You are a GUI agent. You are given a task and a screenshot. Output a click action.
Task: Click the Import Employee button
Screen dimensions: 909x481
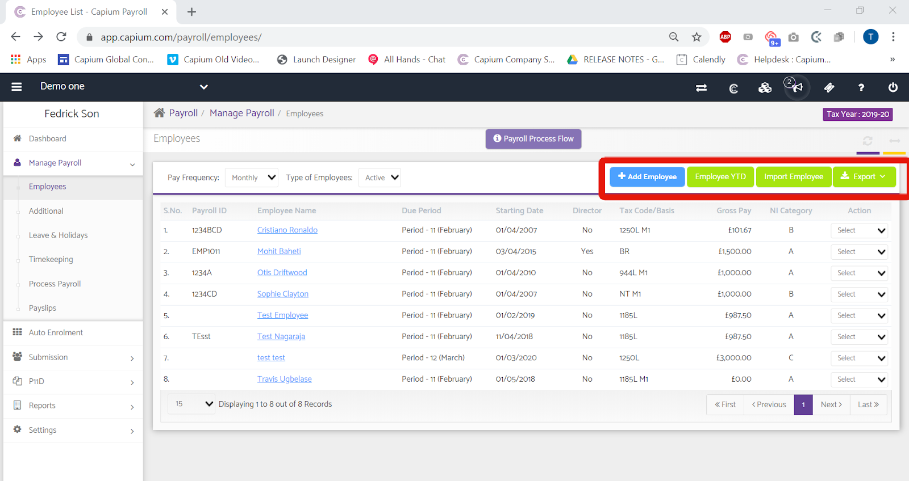(794, 176)
